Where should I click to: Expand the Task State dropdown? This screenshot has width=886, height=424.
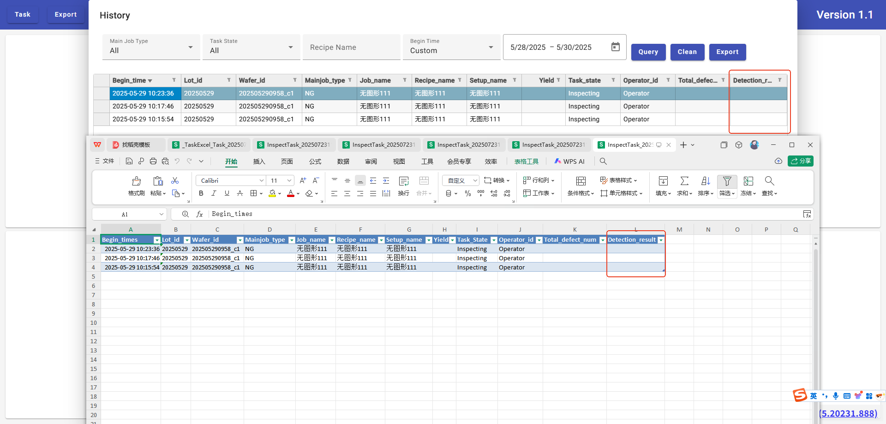click(x=251, y=47)
